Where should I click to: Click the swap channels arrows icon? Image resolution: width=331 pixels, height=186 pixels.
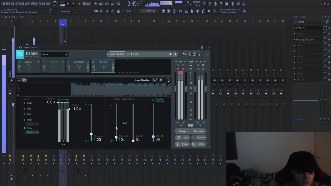pos(186,138)
